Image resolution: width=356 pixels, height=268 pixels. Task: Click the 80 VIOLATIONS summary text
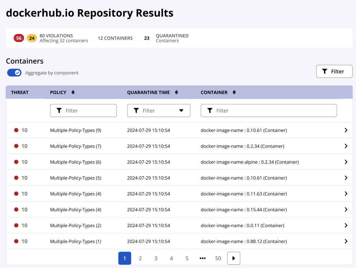[56, 36]
